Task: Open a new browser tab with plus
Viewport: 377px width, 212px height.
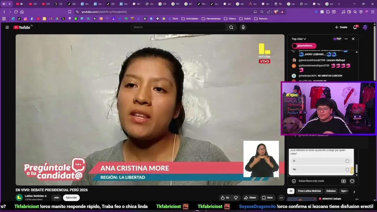Action: pyautogui.click(x=339, y=4)
